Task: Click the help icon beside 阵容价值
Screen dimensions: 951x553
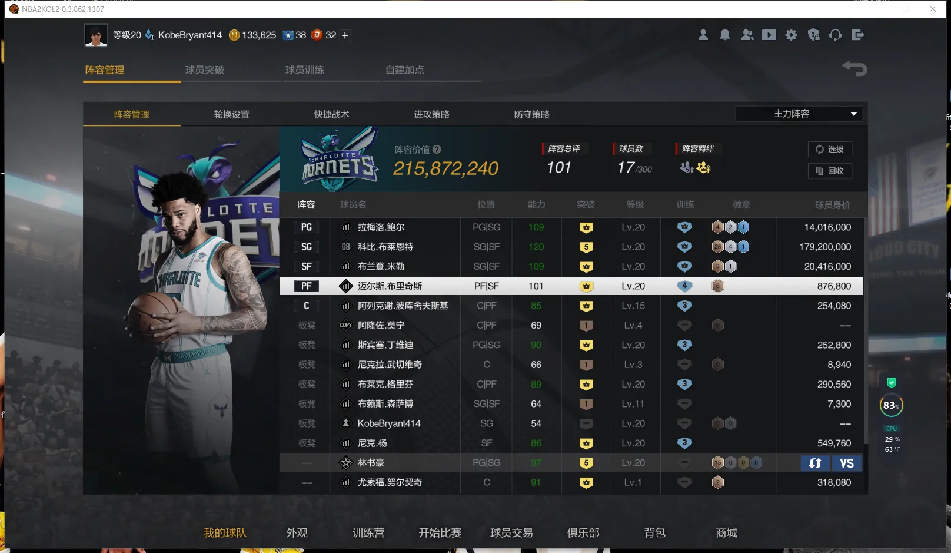Action: point(437,150)
